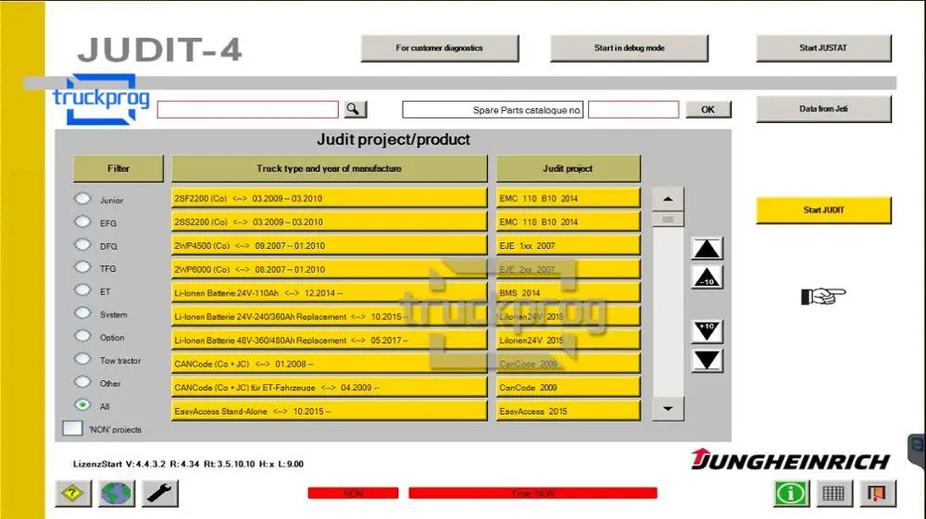Click Start in debug mode button

[630, 48]
